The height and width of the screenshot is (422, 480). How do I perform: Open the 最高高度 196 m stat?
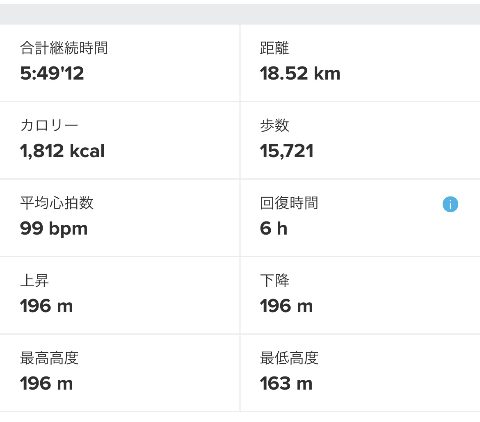120,373
